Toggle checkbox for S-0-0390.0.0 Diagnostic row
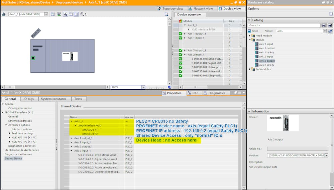This screenshot has height=190, width=334. 181,76
